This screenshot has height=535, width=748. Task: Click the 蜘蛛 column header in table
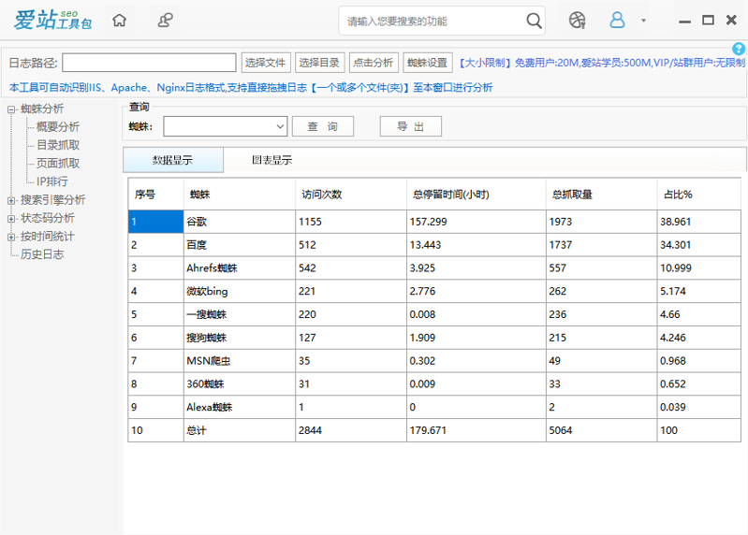(x=240, y=195)
